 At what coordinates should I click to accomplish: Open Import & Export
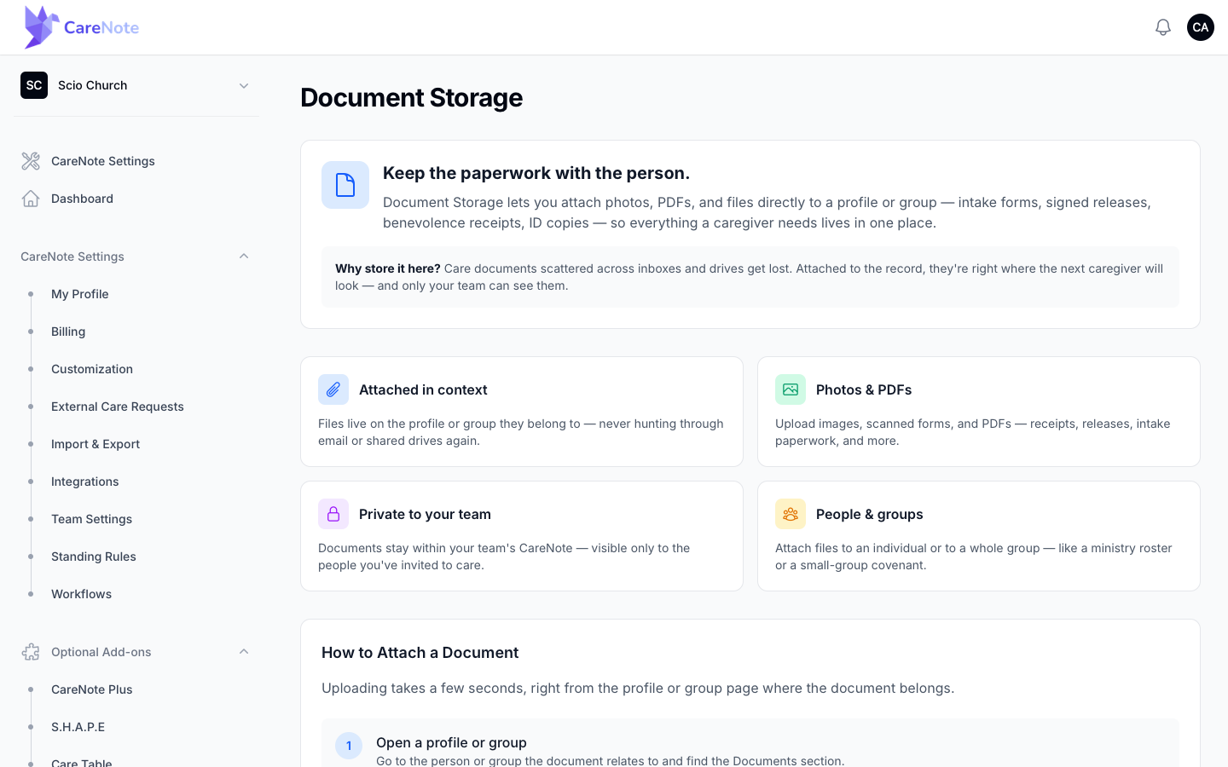pos(96,444)
